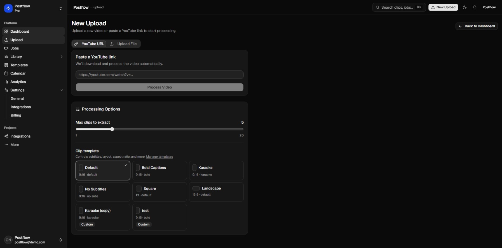This screenshot has height=248, width=502.
Task: Select the Square template
Action: click(159, 192)
